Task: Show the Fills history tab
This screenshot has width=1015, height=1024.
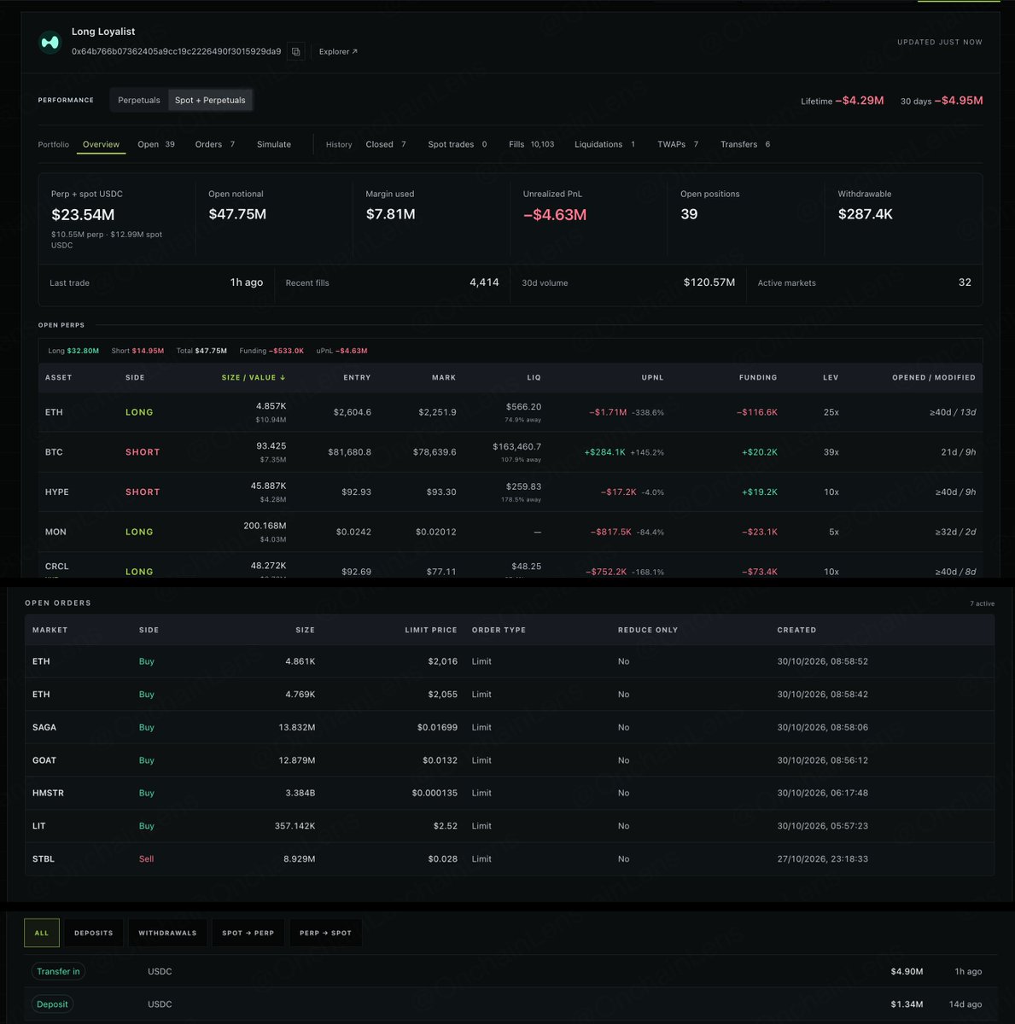Action: 531,144
